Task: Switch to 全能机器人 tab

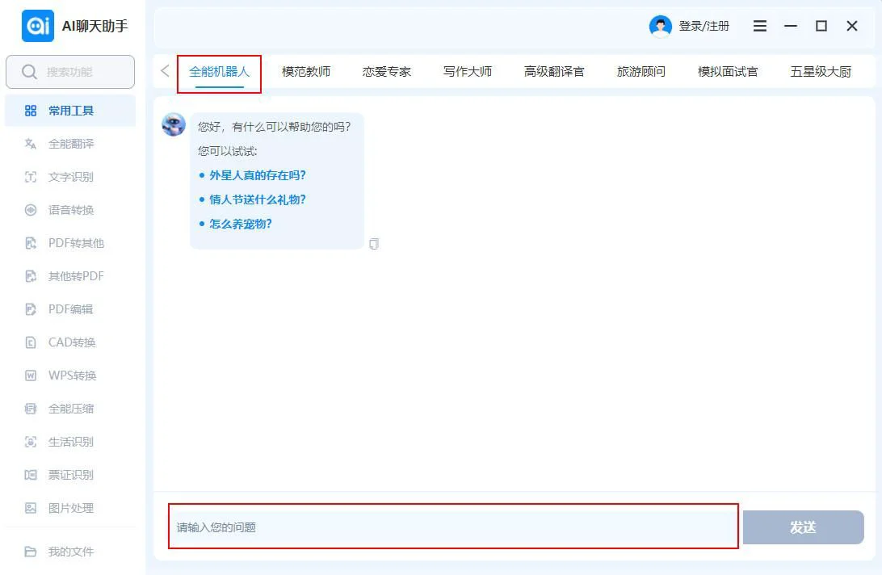Action: [x=220, y=72]
